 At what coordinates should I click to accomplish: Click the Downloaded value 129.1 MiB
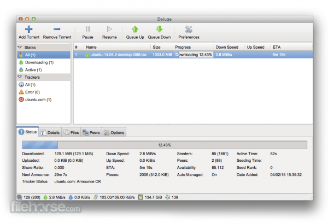click(x=74, y=154)
